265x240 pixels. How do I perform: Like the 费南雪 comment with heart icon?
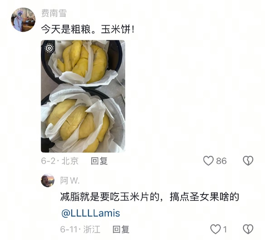pos(208,161)
